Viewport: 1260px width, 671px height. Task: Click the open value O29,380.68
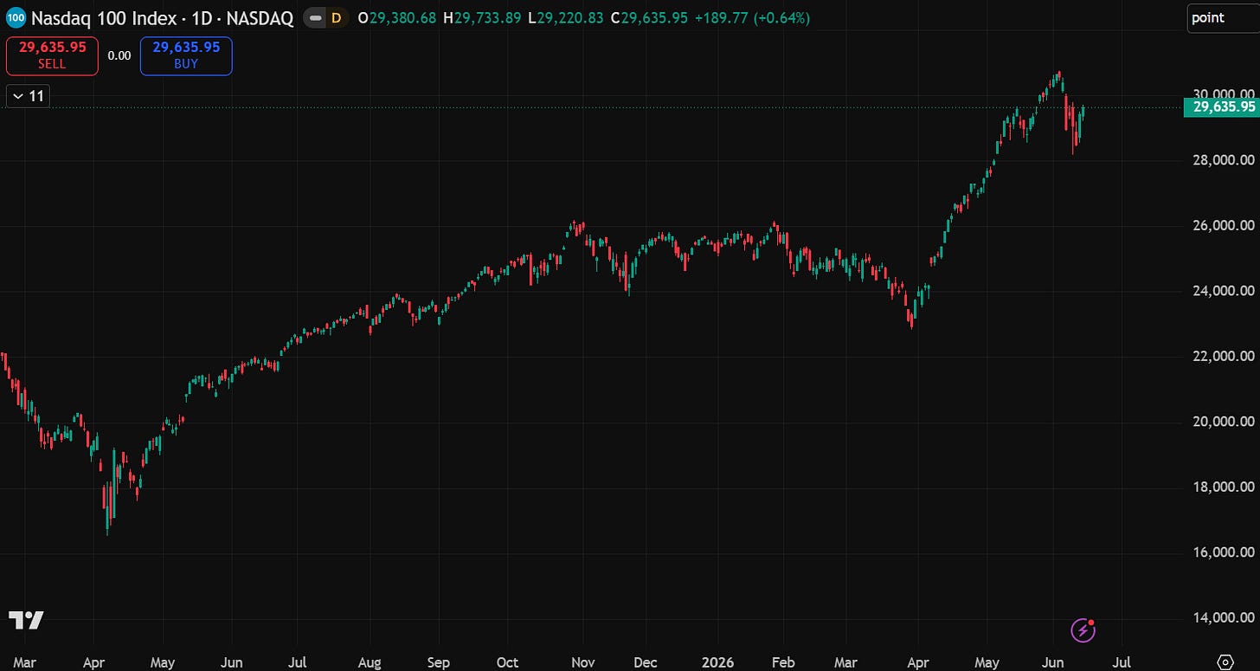tap(396, 17)
